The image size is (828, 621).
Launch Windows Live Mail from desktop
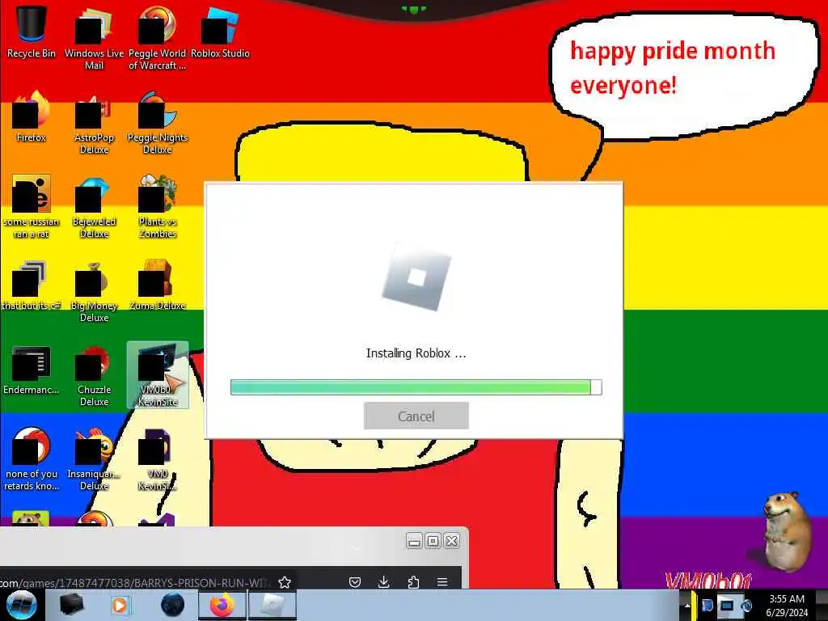click(94, 38)
